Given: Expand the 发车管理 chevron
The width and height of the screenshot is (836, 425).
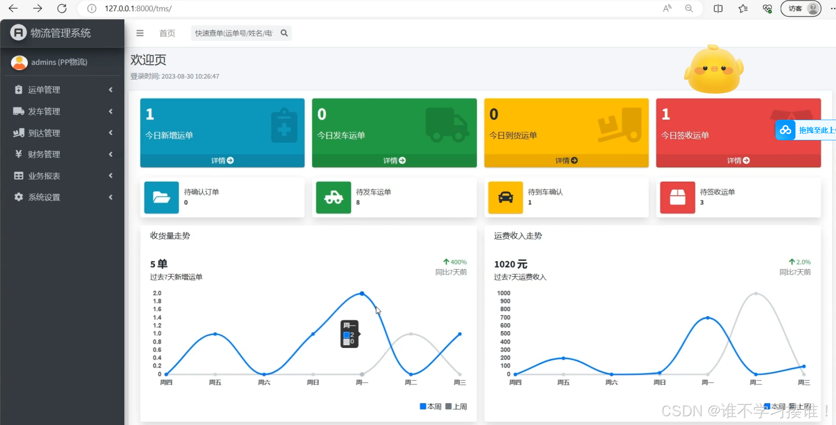Looking at the screenshot, I should (x=111, y=111).
